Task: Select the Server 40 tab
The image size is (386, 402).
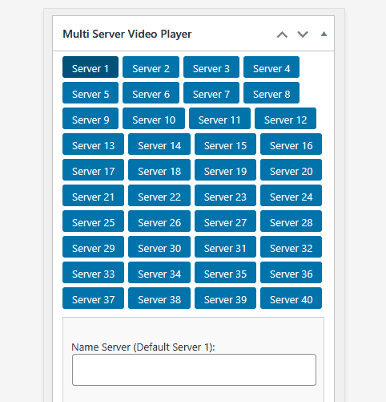Action: click(x=292, y=298)
